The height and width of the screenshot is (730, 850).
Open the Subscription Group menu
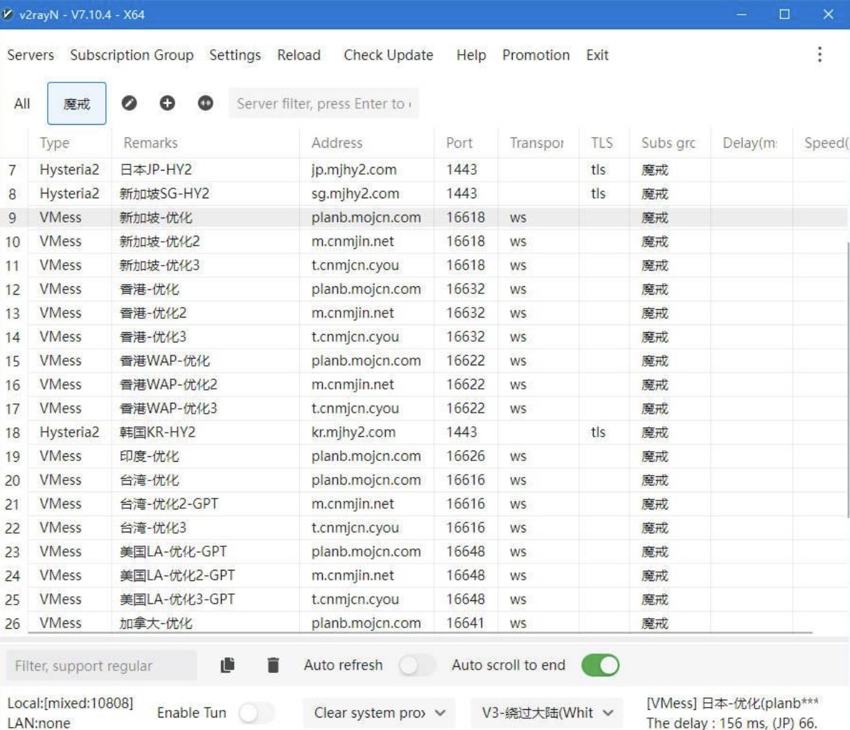pos(132,55)
